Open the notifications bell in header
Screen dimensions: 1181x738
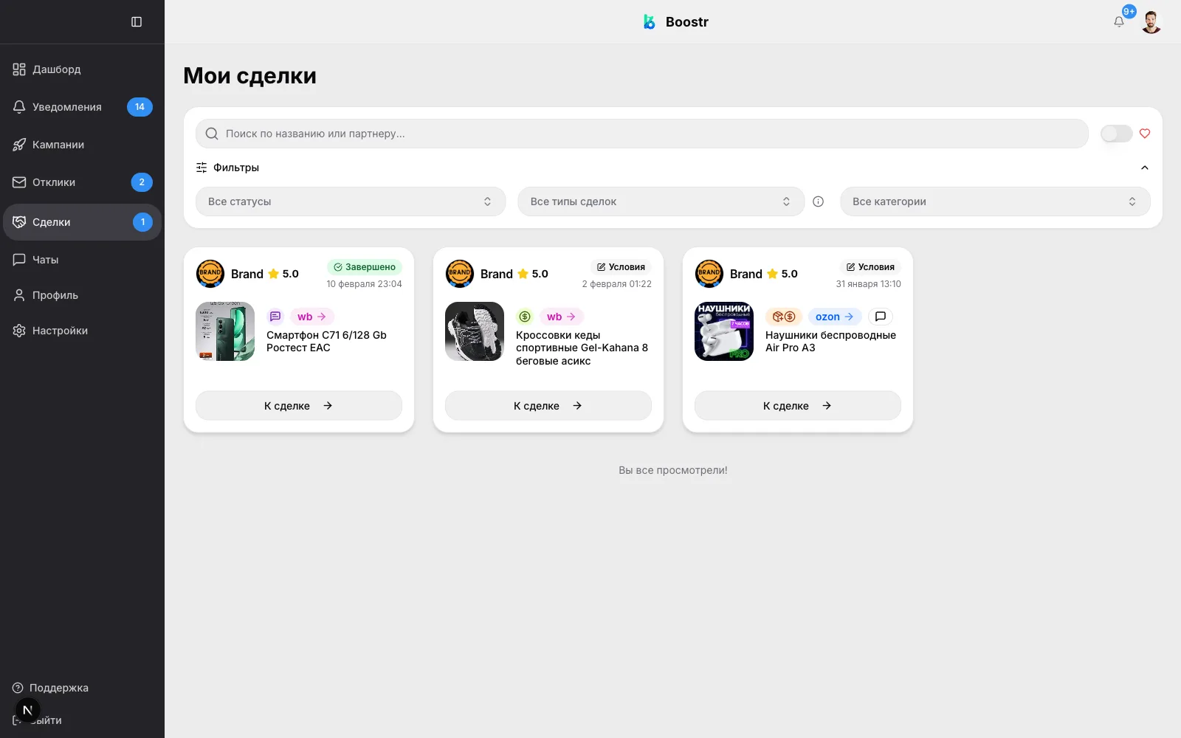point(1119,22)
